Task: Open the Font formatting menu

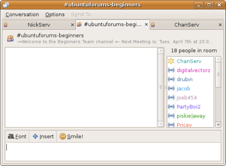Action: (17, 136)
